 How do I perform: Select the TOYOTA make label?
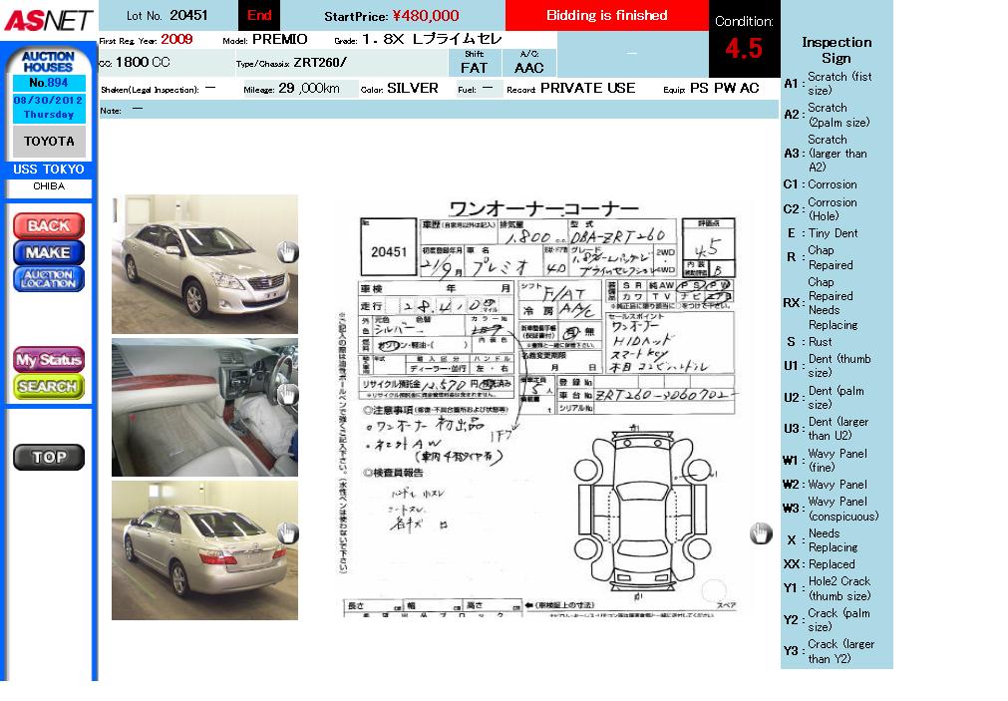pos(49,142)
